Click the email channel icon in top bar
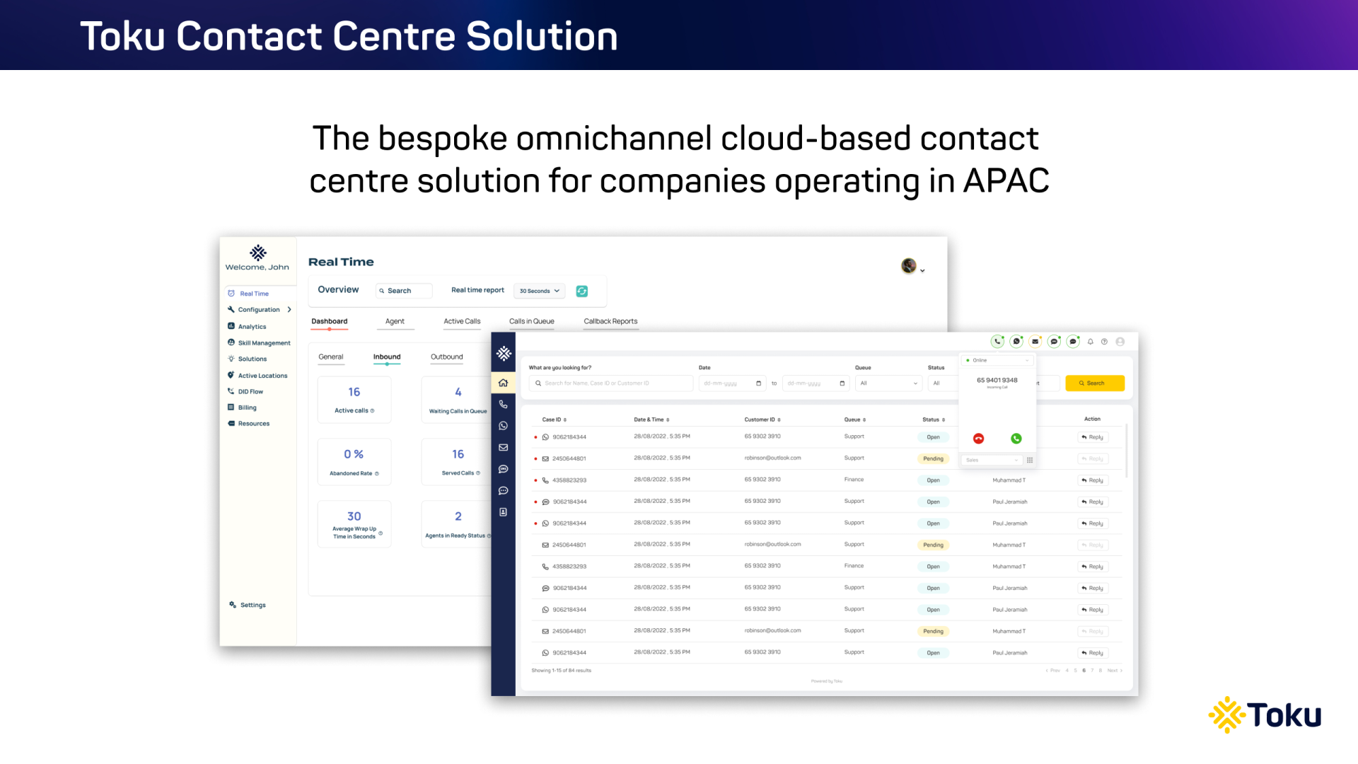The image size is (1358, 764). 1035,342
